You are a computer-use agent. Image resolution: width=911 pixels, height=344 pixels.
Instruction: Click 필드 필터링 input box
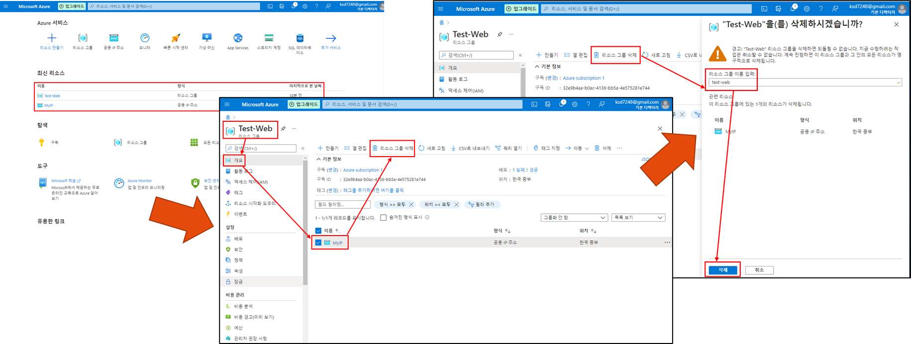[343, 204]
